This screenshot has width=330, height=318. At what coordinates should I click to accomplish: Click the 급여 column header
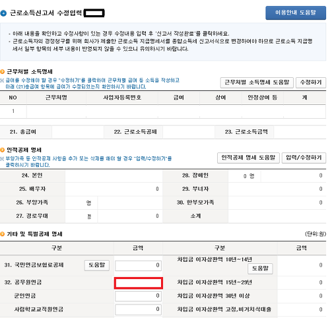pos(179,98)
